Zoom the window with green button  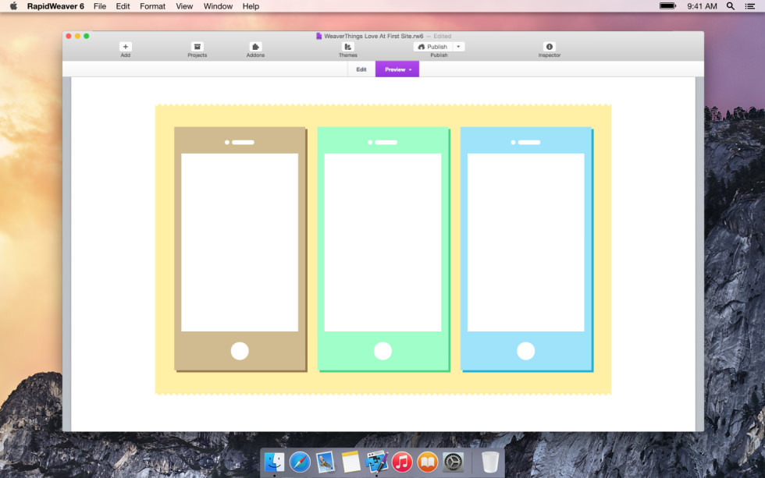pos(87,36)
